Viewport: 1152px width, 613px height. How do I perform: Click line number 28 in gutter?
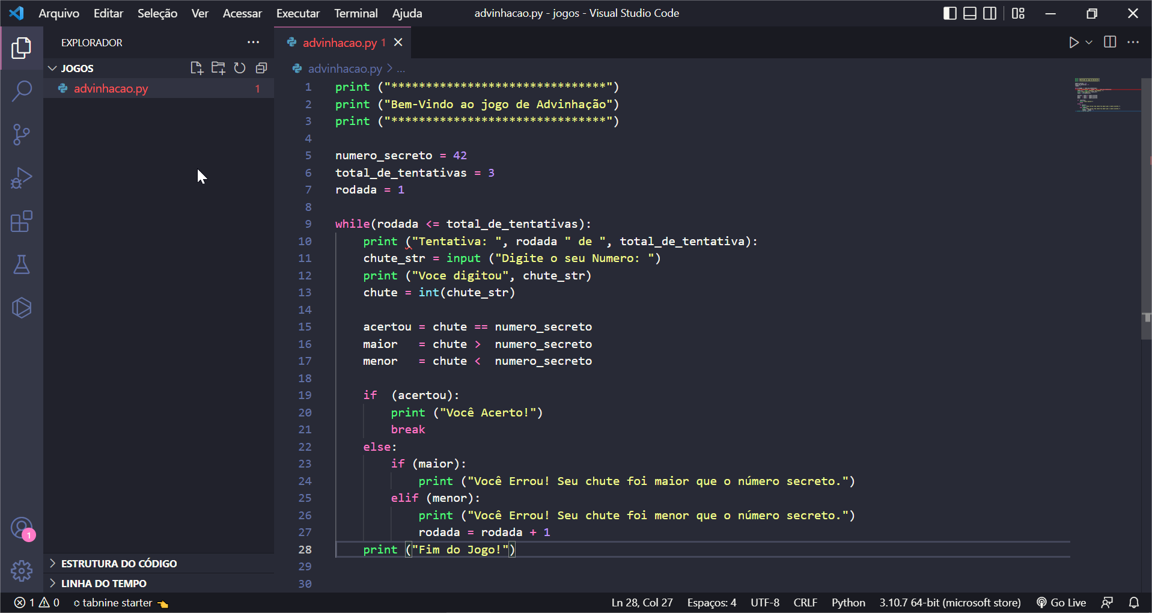click(305, 549)
